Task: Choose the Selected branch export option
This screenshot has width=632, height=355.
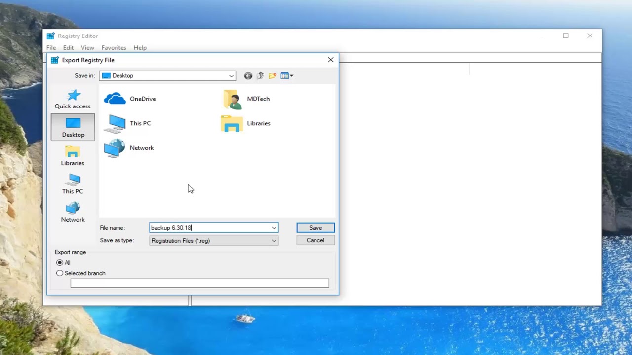Action: coord(60,273)
